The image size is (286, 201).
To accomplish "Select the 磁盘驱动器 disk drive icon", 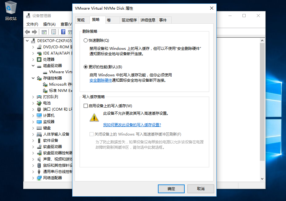I will click(x=39, y=66).
